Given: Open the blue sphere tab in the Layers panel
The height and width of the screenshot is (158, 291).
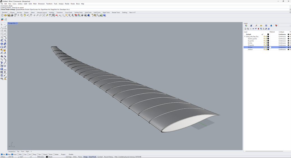Looking at the screenshot, I should 251,25.
